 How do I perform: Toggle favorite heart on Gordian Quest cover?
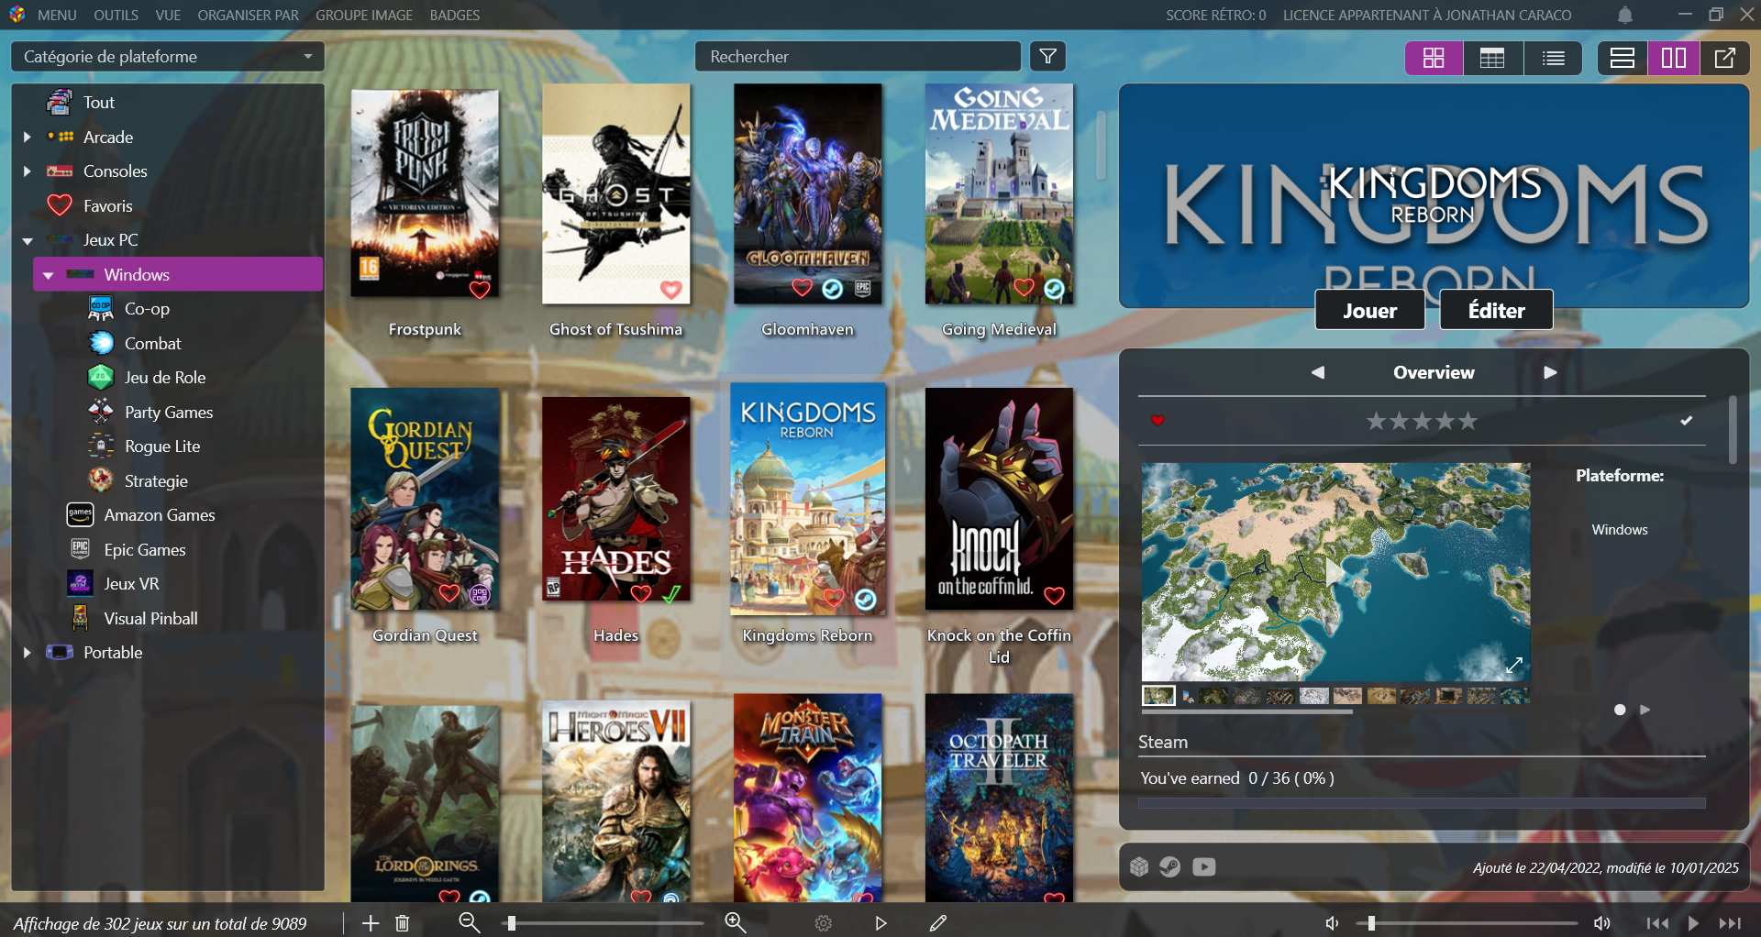(449, 593)
